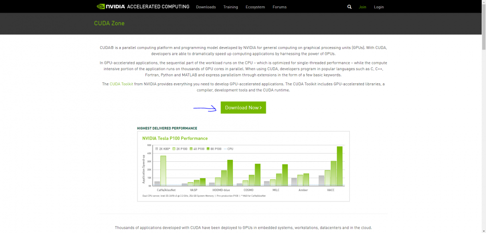Click the 8X P100 legend entry
The image size is (486, 233).
pos(214,149)
